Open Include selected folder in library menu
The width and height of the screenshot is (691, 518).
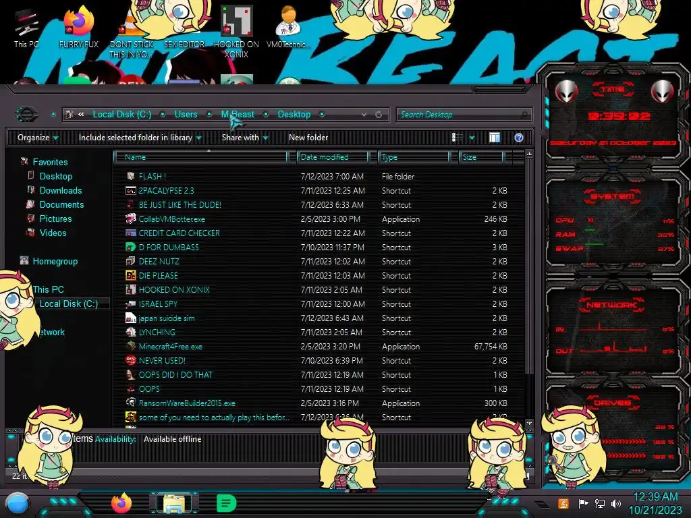pos(140,138)
